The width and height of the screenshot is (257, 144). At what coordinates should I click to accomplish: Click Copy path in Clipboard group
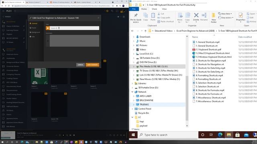click(163, 18)
